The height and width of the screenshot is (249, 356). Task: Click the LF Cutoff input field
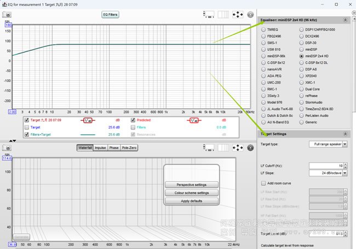tap(323, 165)
